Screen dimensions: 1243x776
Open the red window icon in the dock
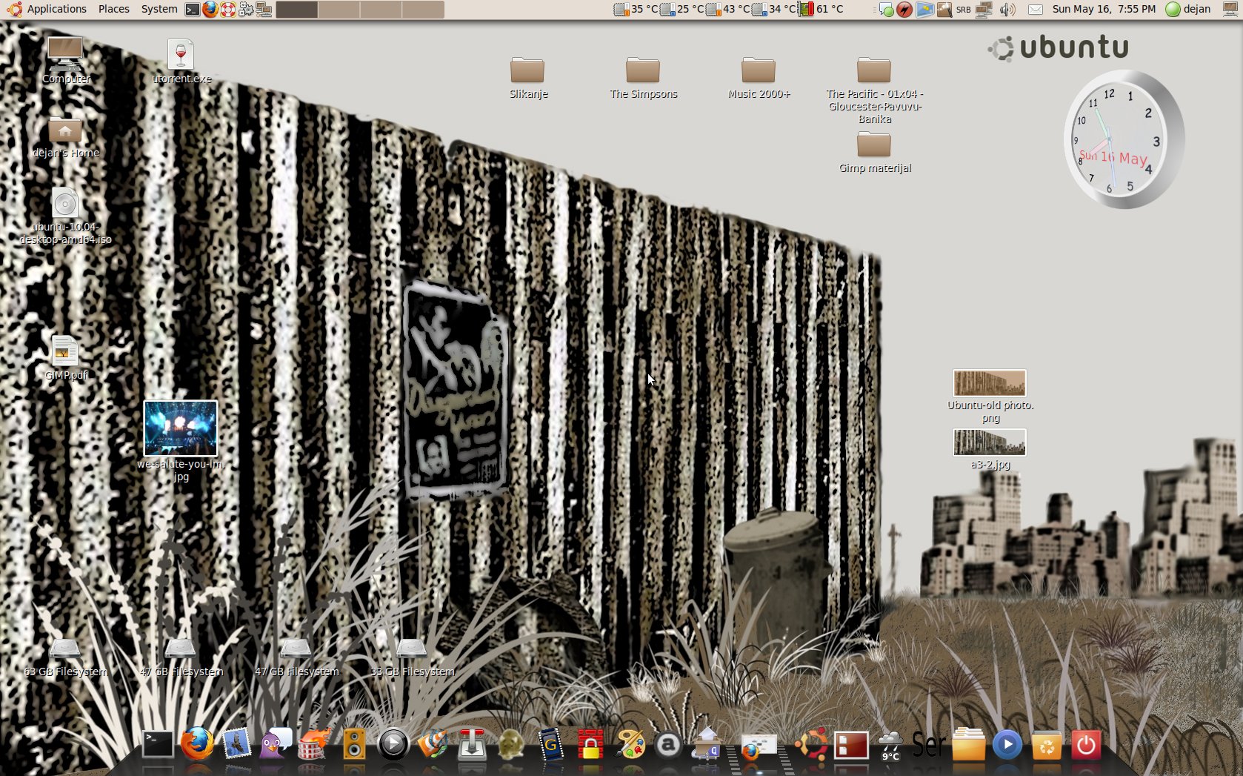(x=851, y=745)
